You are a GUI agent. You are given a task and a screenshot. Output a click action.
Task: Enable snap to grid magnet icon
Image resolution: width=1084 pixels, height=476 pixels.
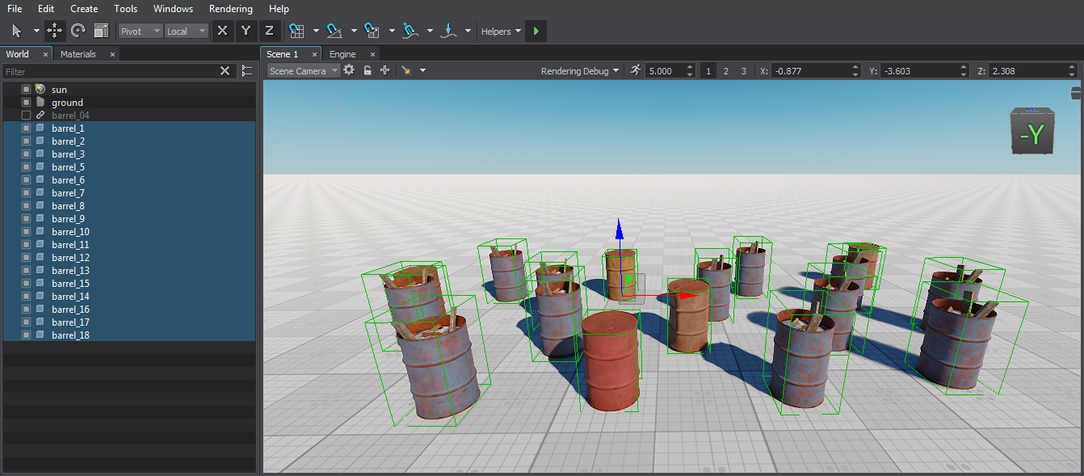coord(296,31)
